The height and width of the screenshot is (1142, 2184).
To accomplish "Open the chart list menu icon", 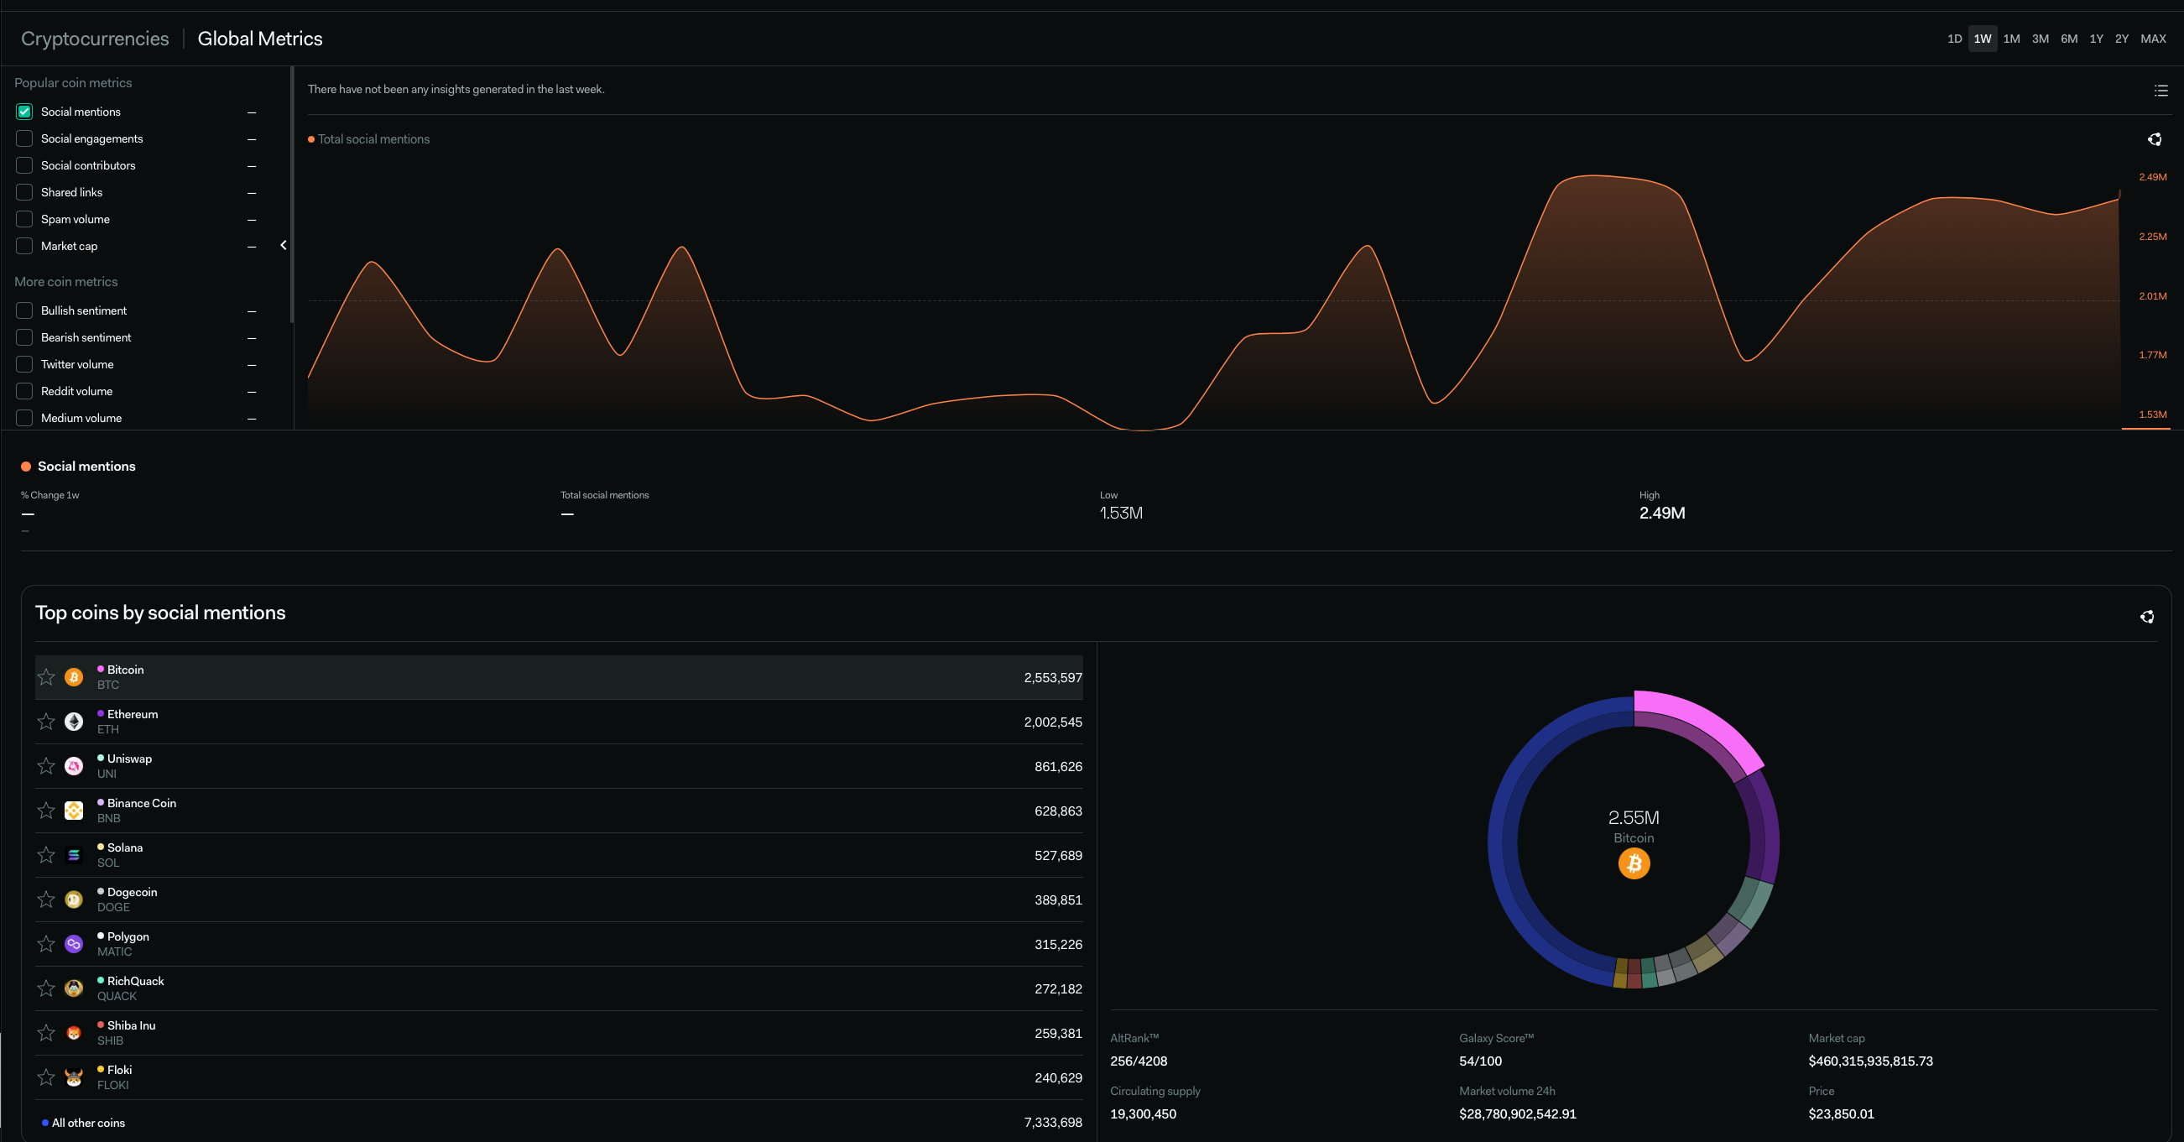I will pyautogui.click(x=2161, y=91).
